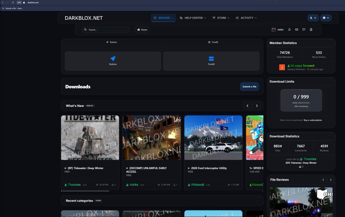Click the VPN badge in the address bar
Viewport: 345px width, 217px height.
[x=19, y=2]
